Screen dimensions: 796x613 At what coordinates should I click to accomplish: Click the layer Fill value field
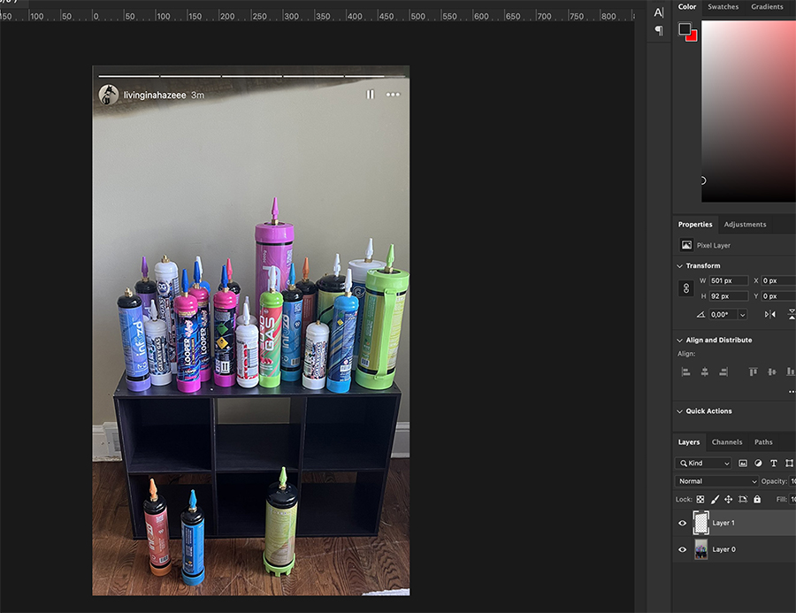pos(792,499)
